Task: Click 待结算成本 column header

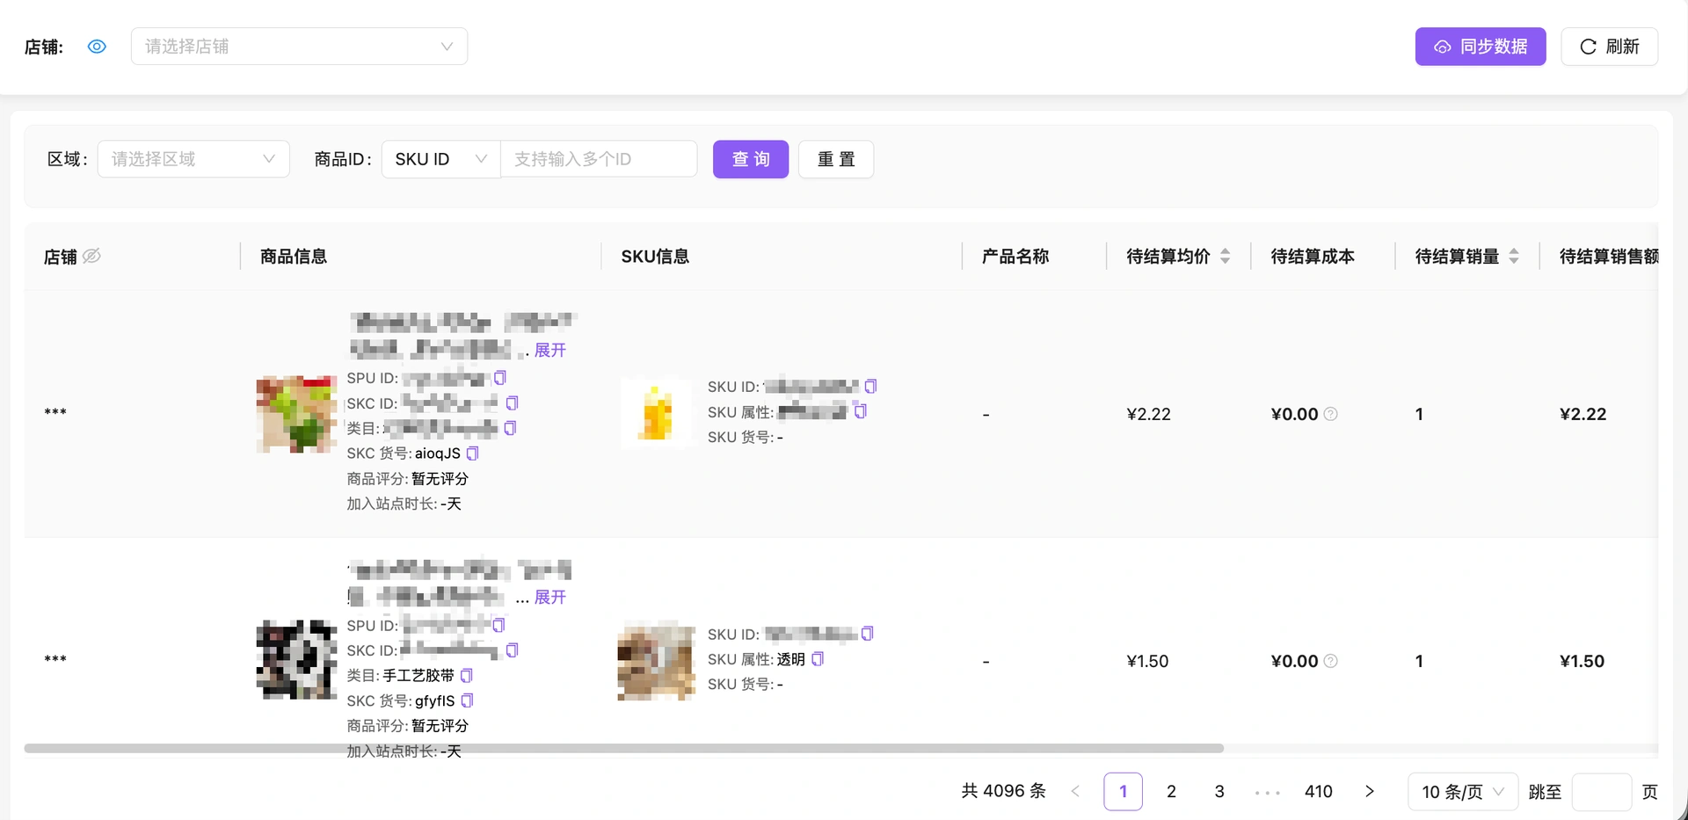Action: point(1313,256)
